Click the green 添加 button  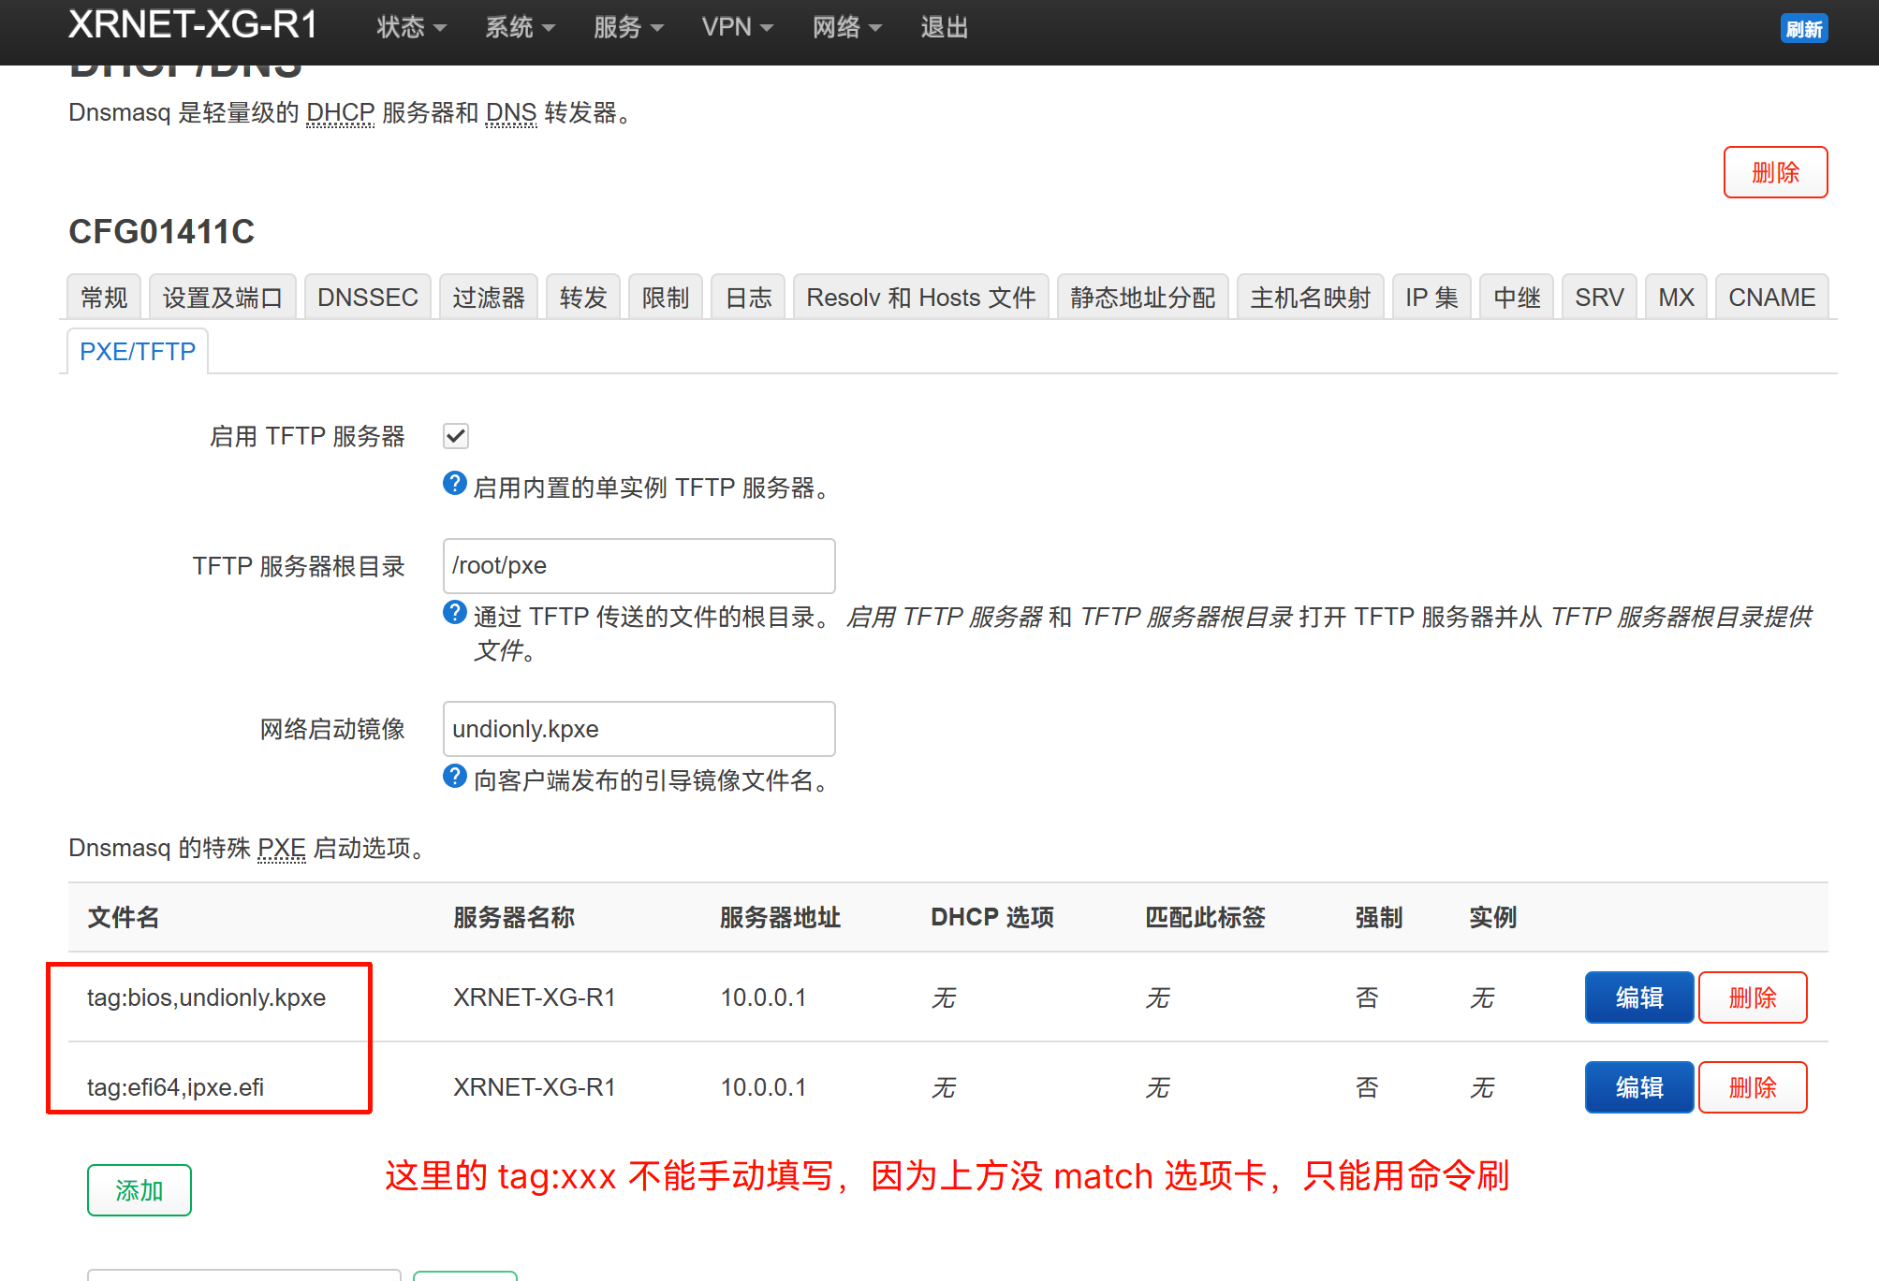139,1190
